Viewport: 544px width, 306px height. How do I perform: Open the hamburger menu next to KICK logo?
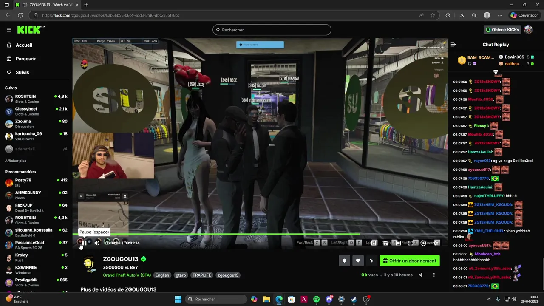[x=9, y=30]
